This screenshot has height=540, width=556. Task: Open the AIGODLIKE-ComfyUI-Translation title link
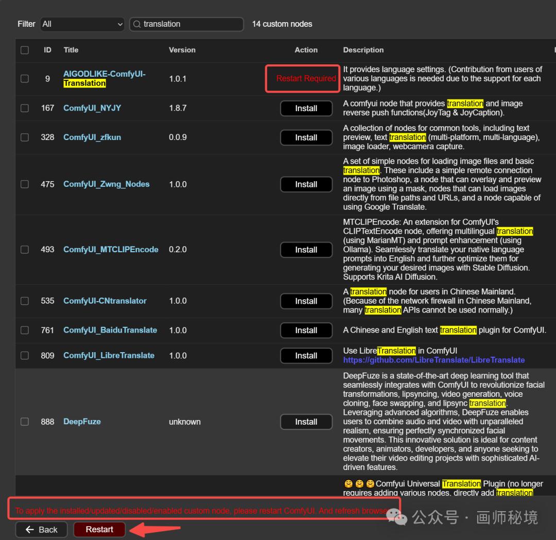point(104,78)
